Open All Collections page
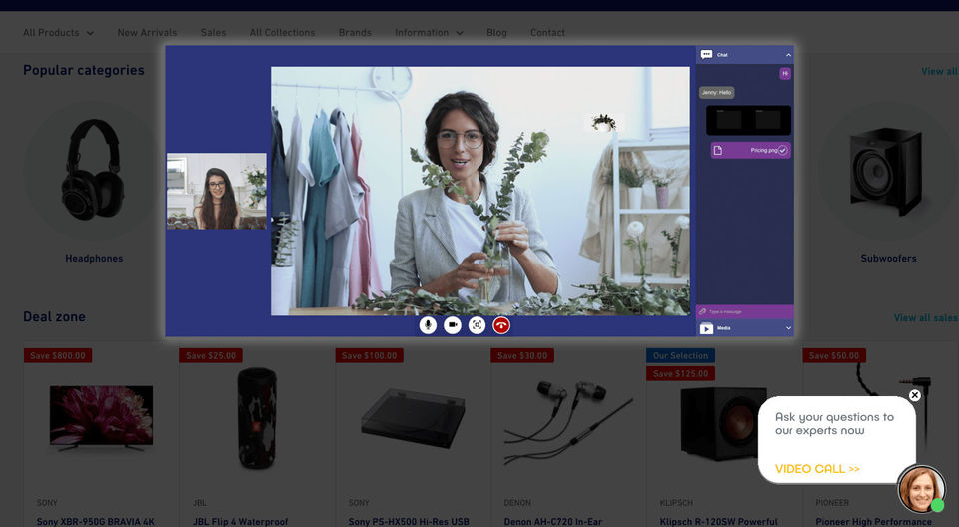This screenshot has height=527, width=959. pos(282,32)
